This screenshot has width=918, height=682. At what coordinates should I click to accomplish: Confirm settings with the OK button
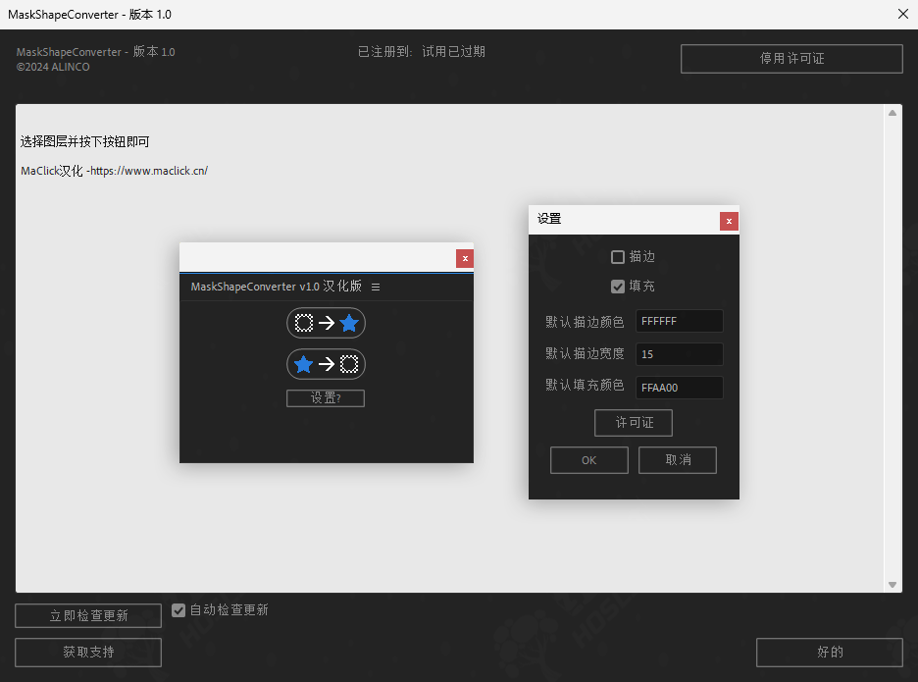[589, 460]
